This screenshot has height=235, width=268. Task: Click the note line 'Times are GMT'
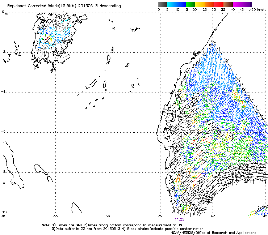70,225
